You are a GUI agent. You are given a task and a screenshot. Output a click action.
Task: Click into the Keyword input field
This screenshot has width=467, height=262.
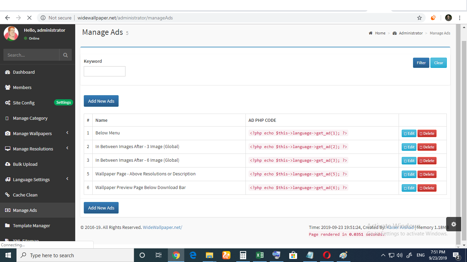click(105, 71)
